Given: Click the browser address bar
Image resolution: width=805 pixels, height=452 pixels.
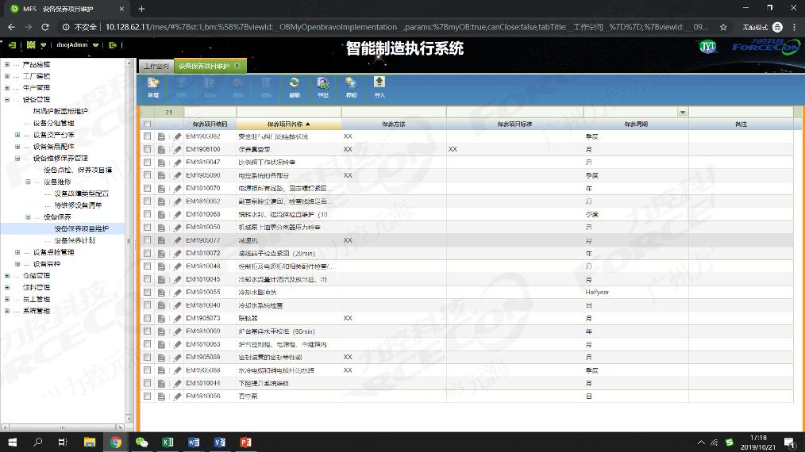Looking at the screenshot, I should 406,27.
